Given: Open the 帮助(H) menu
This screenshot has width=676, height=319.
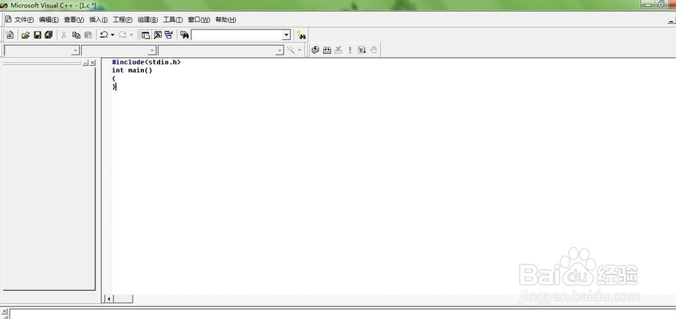Looking at the screenshot, I should point(226,20).
